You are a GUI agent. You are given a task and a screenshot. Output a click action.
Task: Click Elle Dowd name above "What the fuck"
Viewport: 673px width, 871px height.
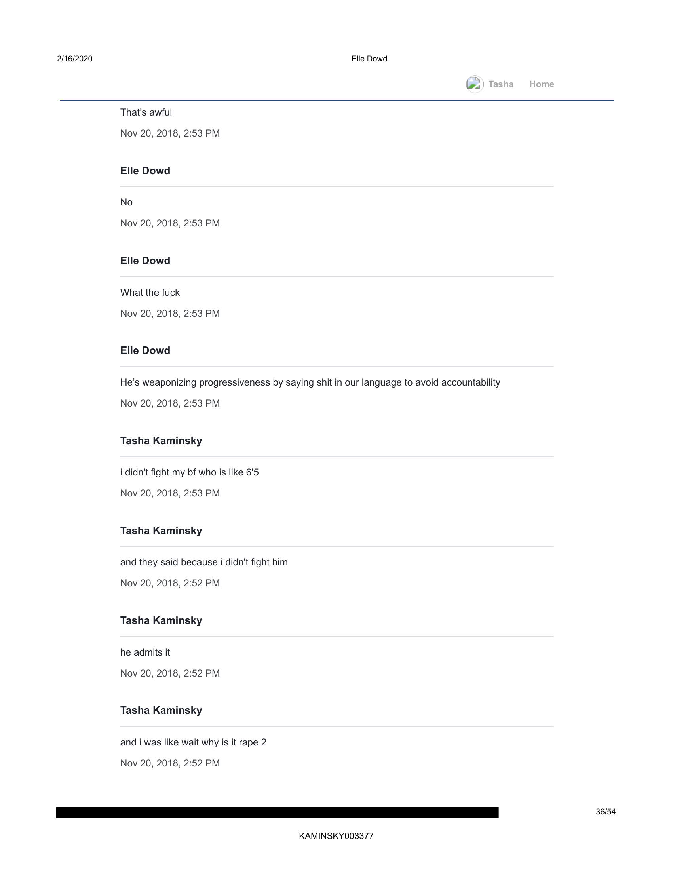(145, 261)
